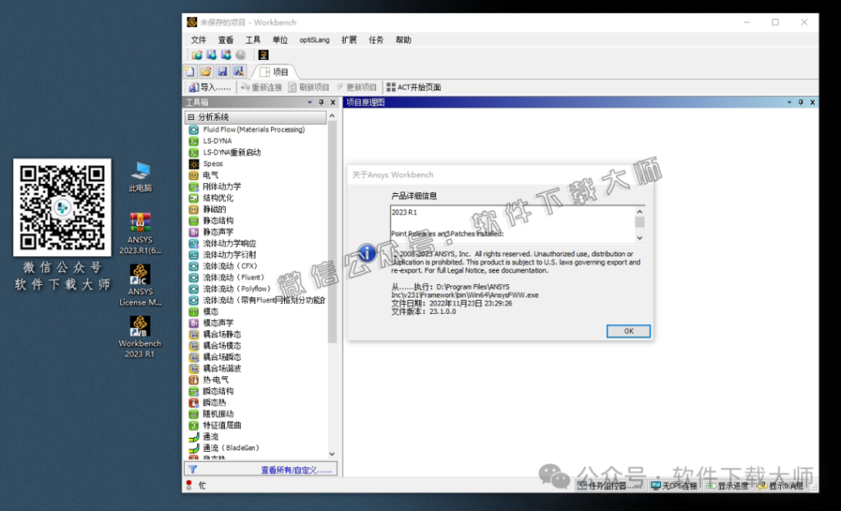
Task: Open the scroll-down arrow of product details
Action: (639, 237)
